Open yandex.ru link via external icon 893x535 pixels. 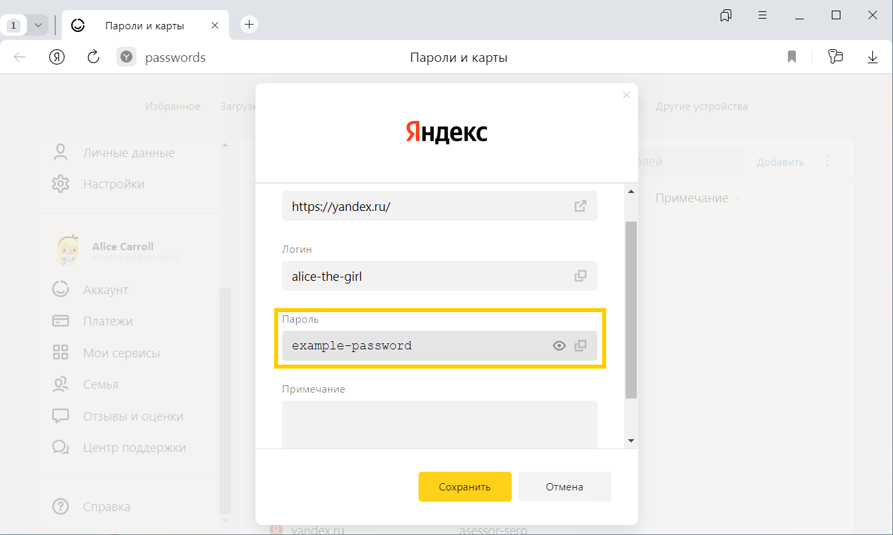580,206
